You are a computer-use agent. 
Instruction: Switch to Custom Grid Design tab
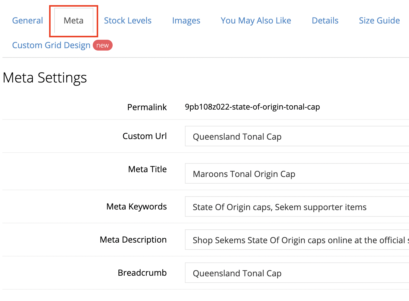(51, 45)
